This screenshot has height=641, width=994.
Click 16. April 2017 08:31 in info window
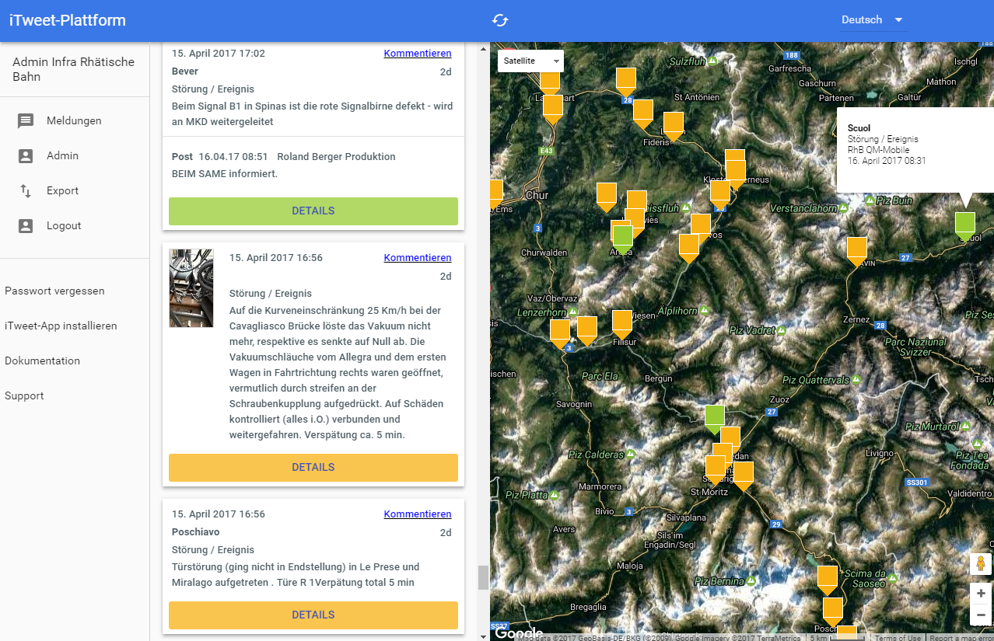pos(887,161)
